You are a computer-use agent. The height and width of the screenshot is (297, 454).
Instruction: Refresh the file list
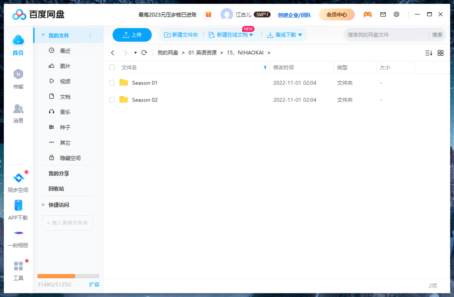click(144, 52)
